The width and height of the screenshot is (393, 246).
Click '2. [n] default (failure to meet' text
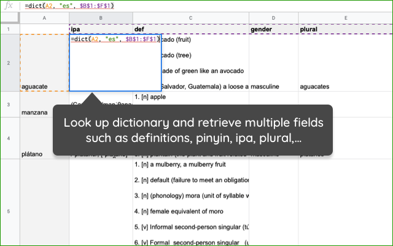pos(192,180)
